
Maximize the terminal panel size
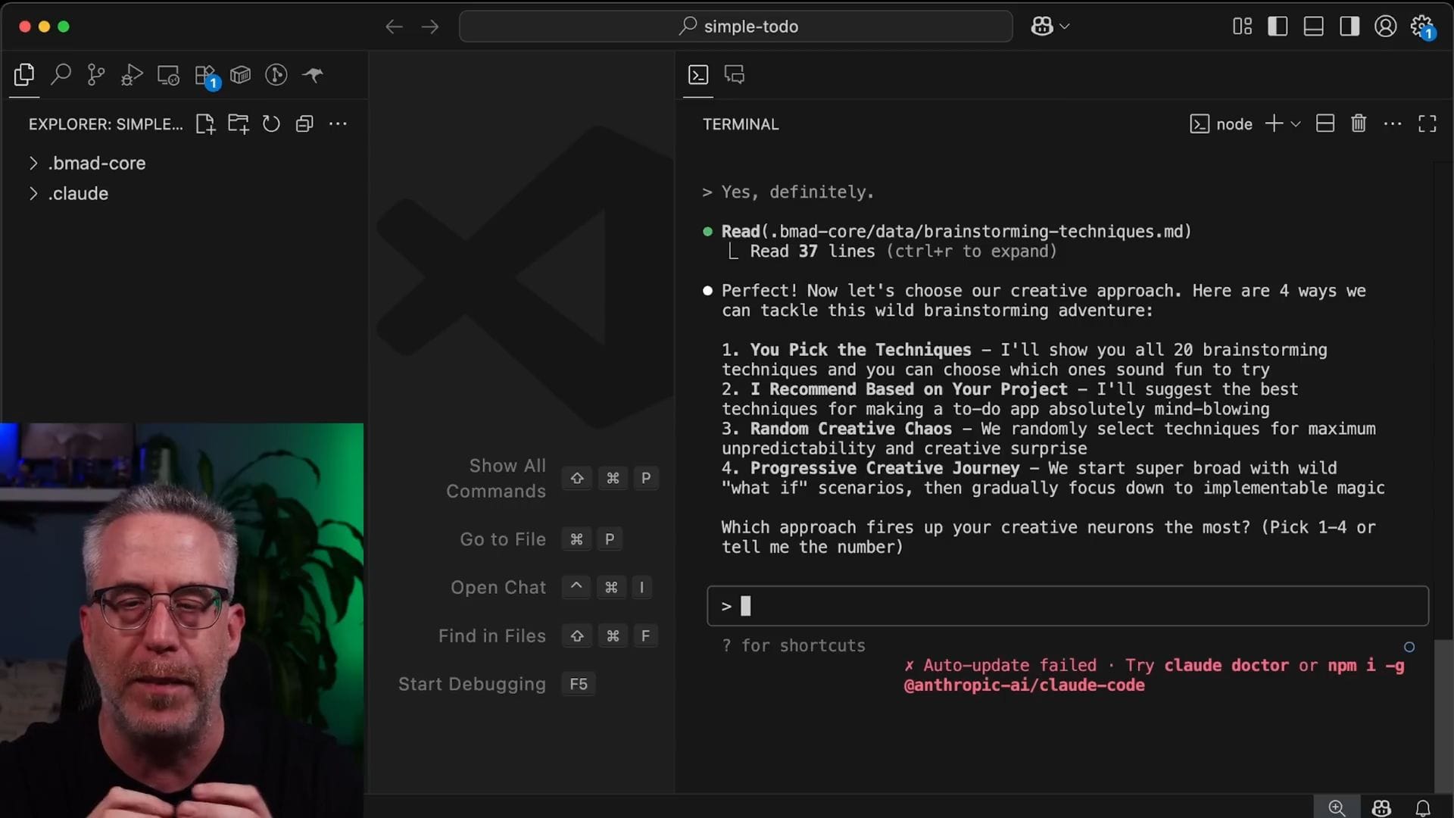click(1427, 123)
